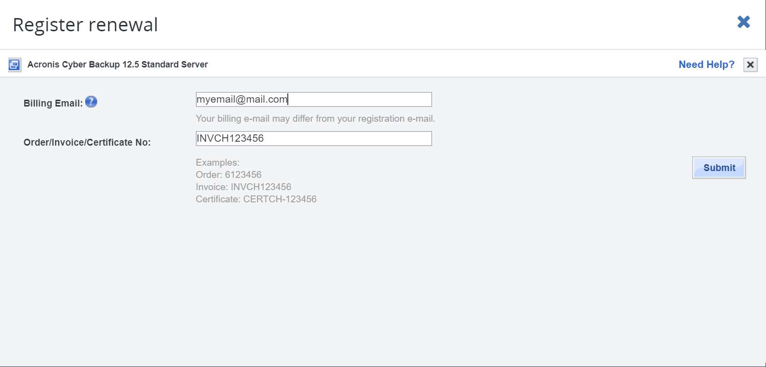Close the Register renewal dialog with blue X
This screenshot has width=766, height=367.
pyautogui.click(x=743, y=22)
